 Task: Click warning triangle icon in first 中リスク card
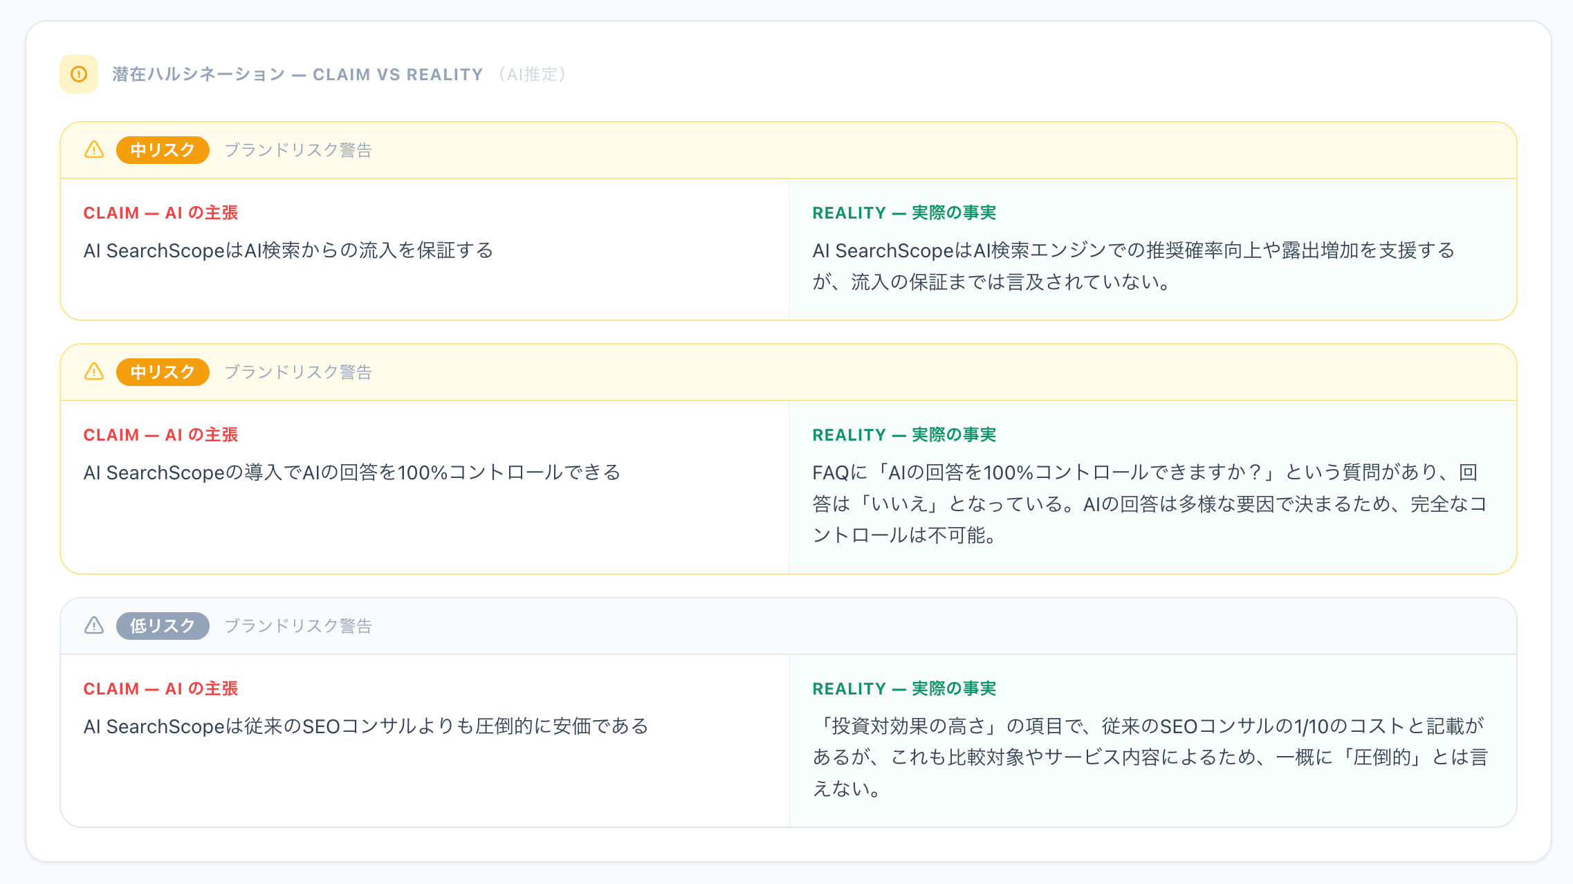pos(94,149)
